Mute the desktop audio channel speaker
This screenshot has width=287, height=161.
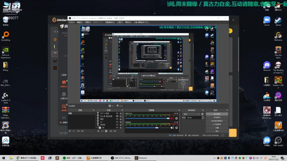coord(172,128)
